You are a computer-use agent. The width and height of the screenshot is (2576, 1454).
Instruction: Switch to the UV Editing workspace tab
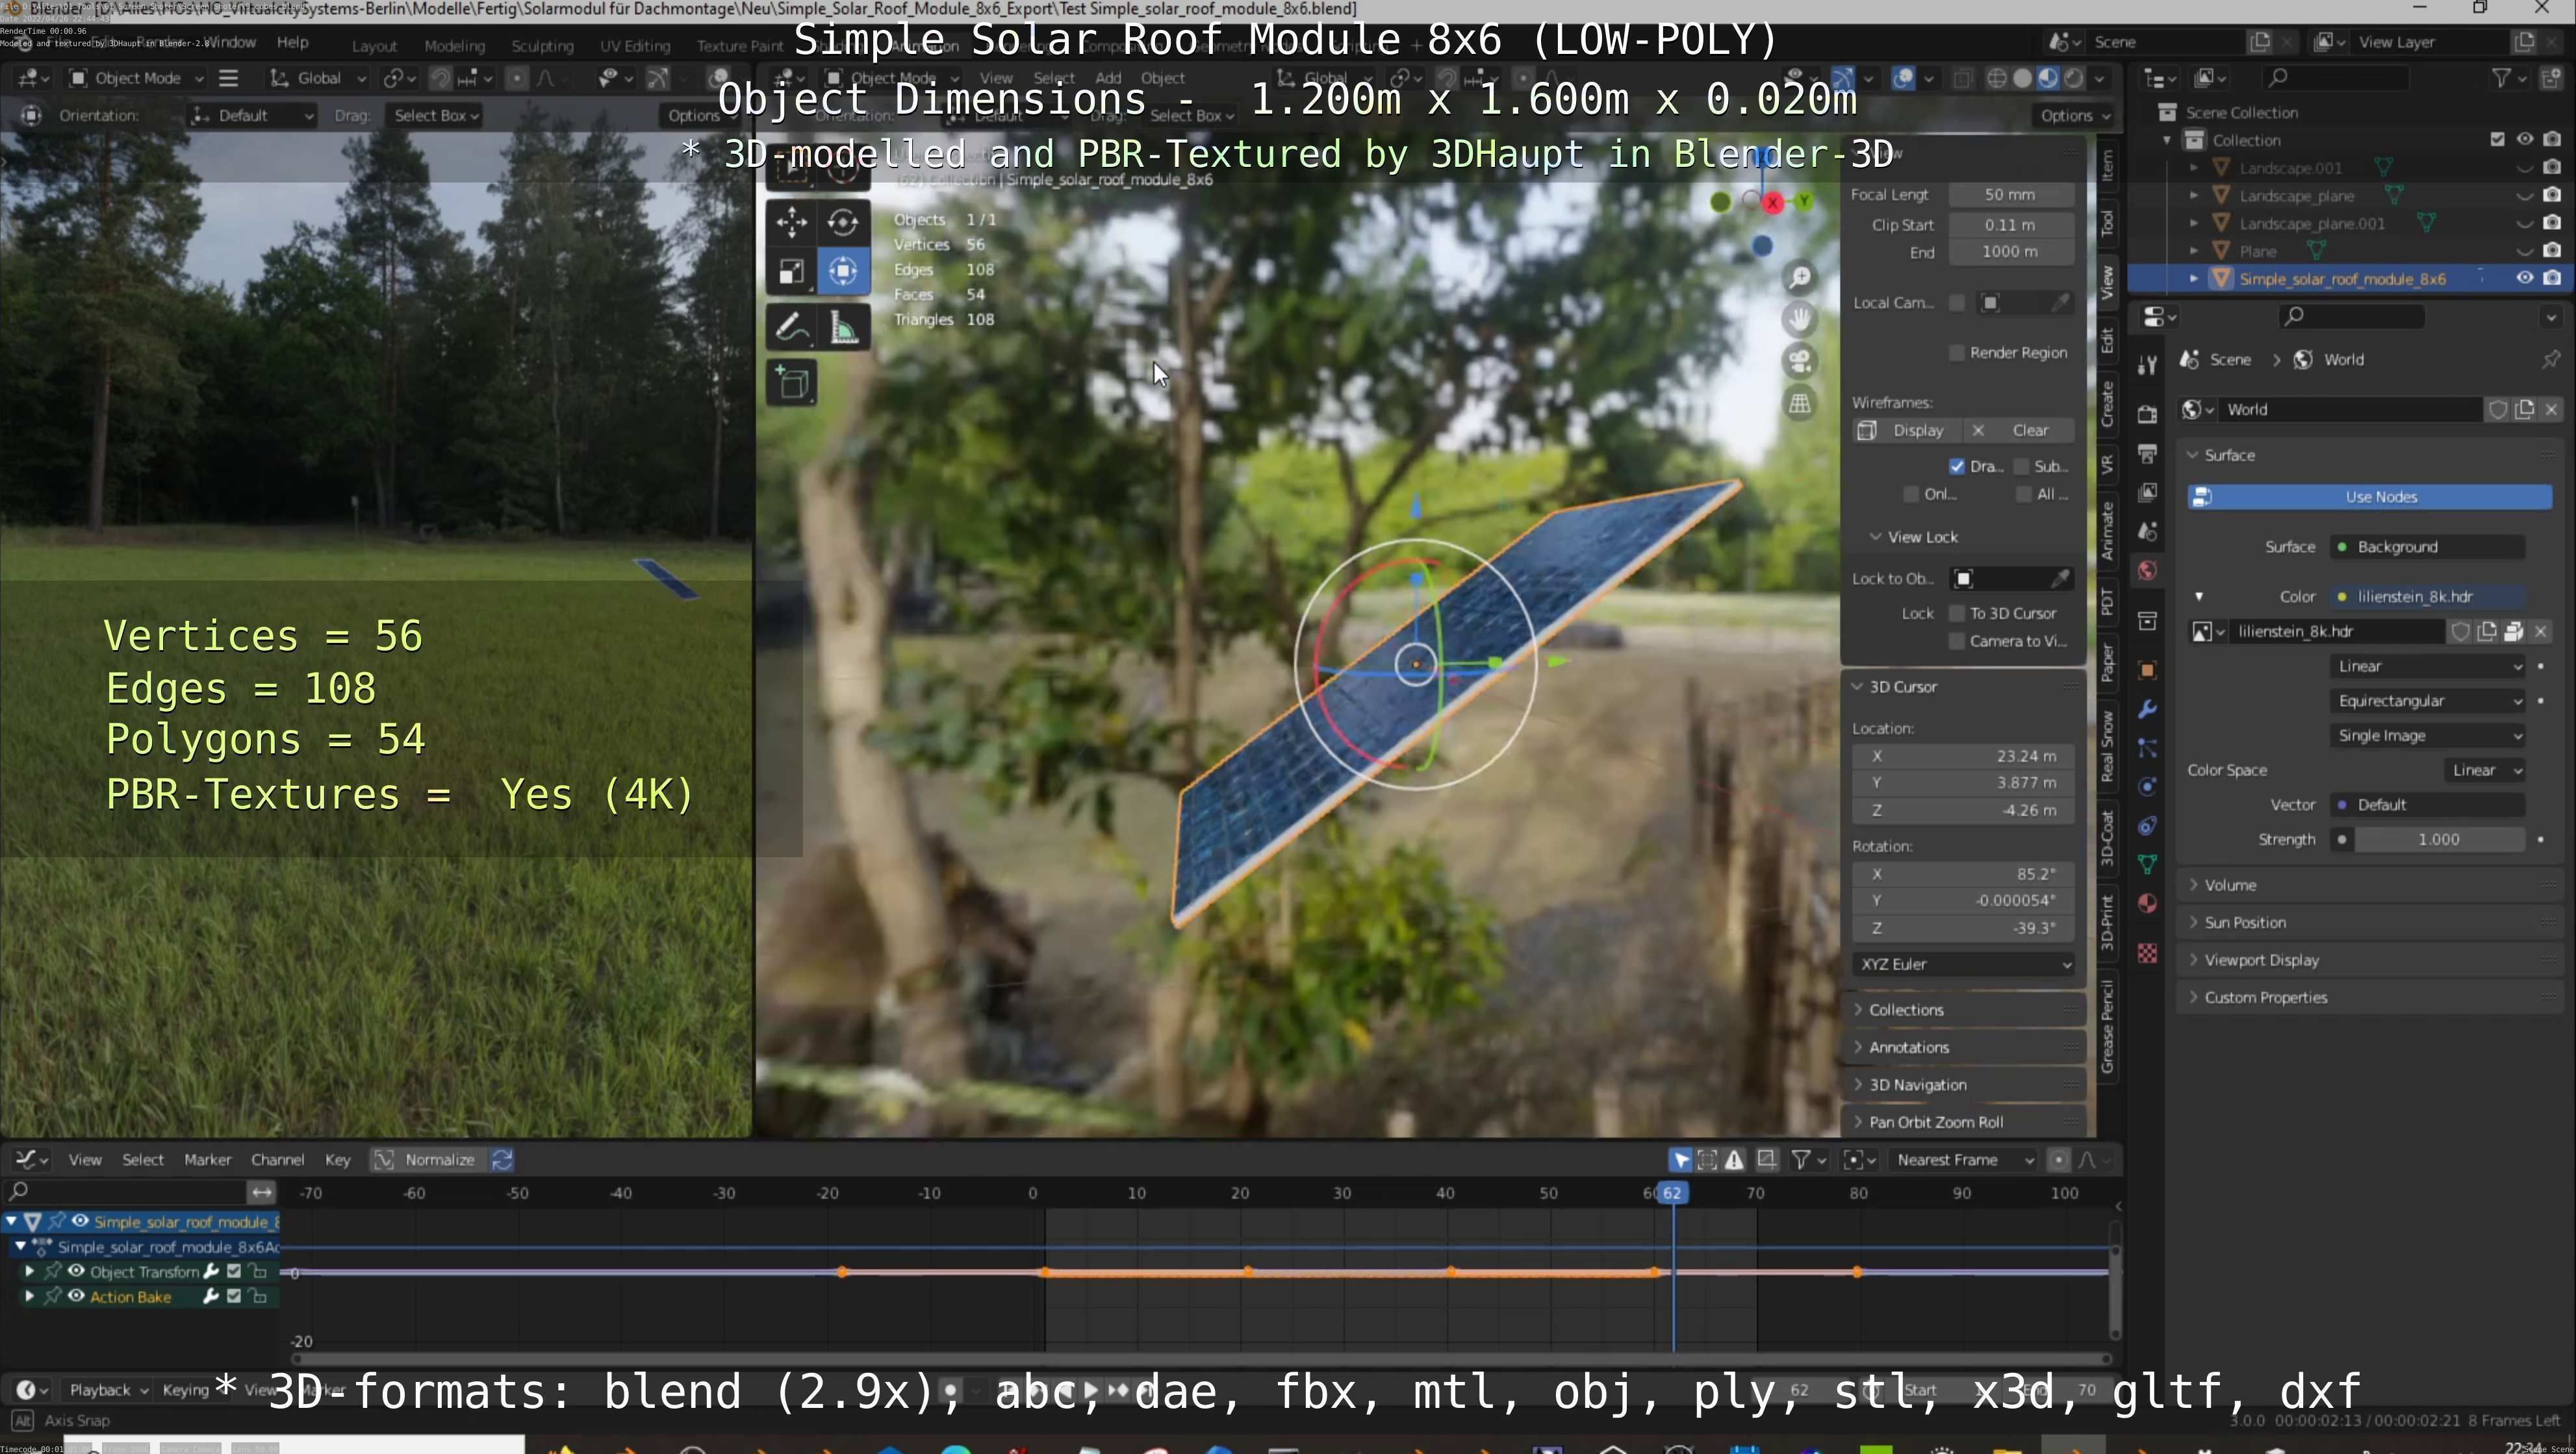tap(634, 46)
